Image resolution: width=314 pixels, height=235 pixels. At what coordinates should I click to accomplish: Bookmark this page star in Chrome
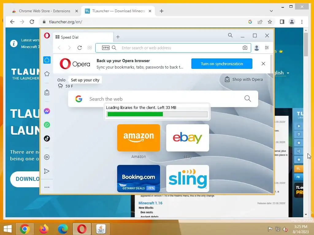coord(270,22)
